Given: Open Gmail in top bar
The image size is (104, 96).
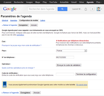Looking at the screenshot, I should (74, 2).
